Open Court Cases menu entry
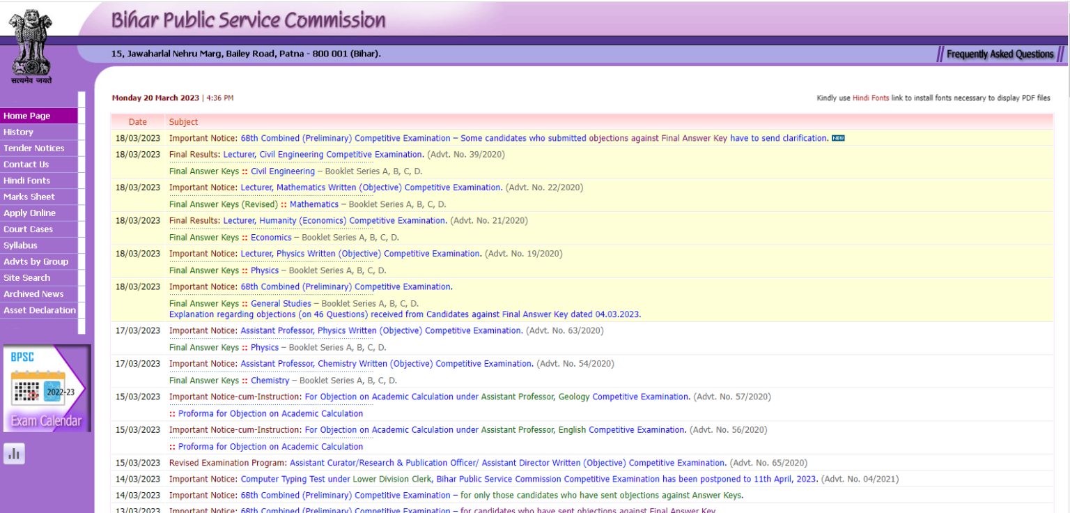This screenshot has width=1070, height=513. 28,229
